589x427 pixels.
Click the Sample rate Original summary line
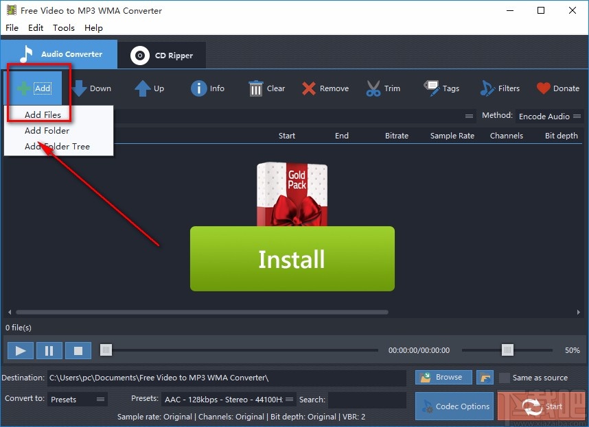tap(241, 417)
